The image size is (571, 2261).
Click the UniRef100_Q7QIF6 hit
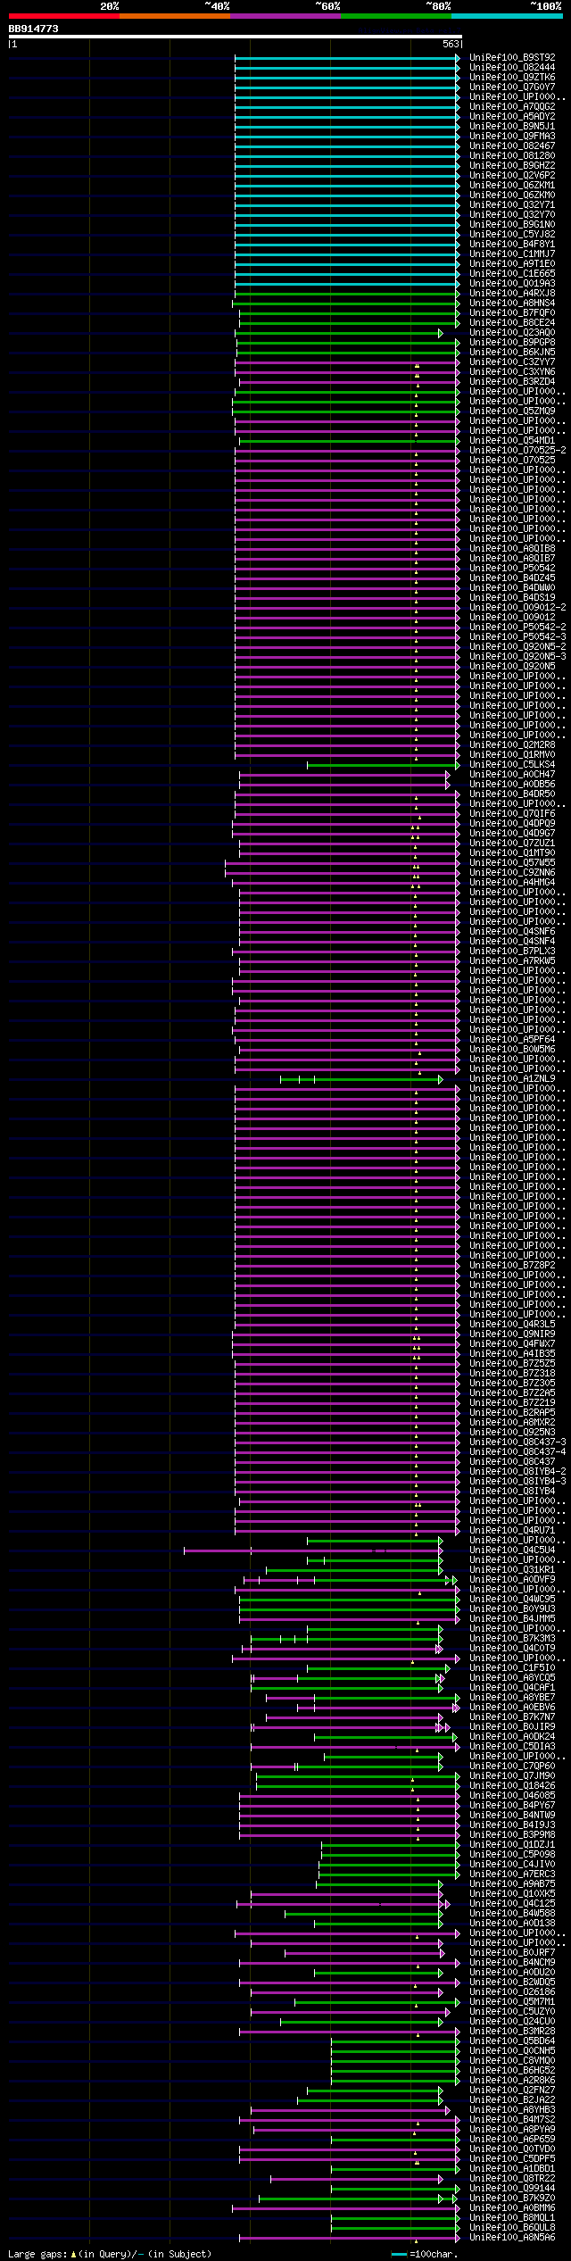pos(512,813)
